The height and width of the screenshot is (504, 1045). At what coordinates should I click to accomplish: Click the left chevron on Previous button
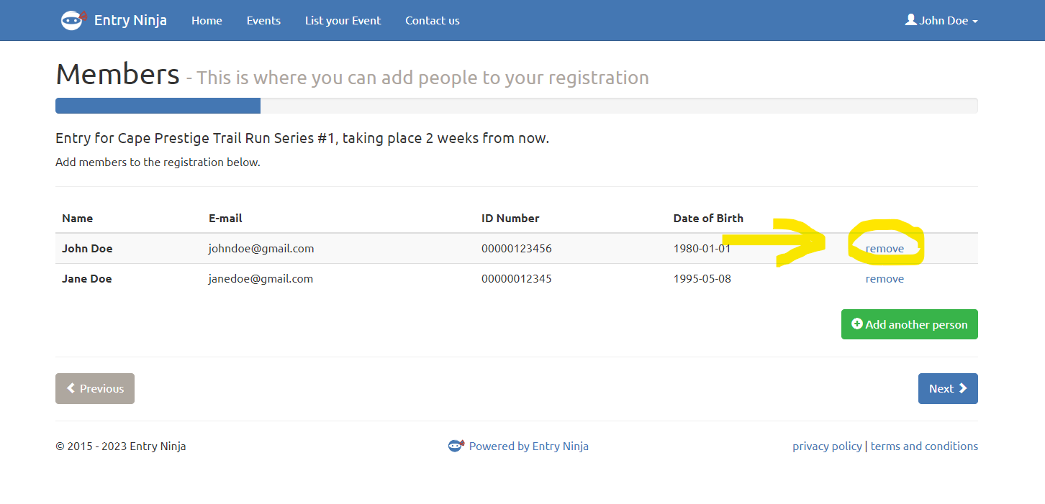(71, 388)
